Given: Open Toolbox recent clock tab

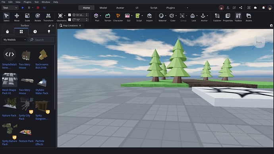Looking at the screenshot, I should [x=35, y=31].
